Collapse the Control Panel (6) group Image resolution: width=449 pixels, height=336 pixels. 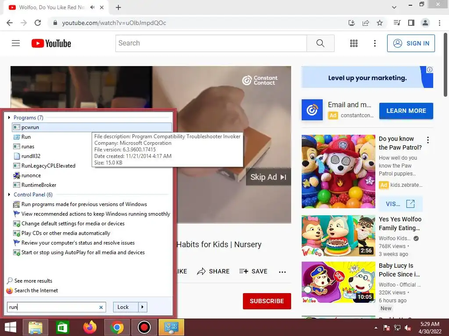tap(9, 195)
